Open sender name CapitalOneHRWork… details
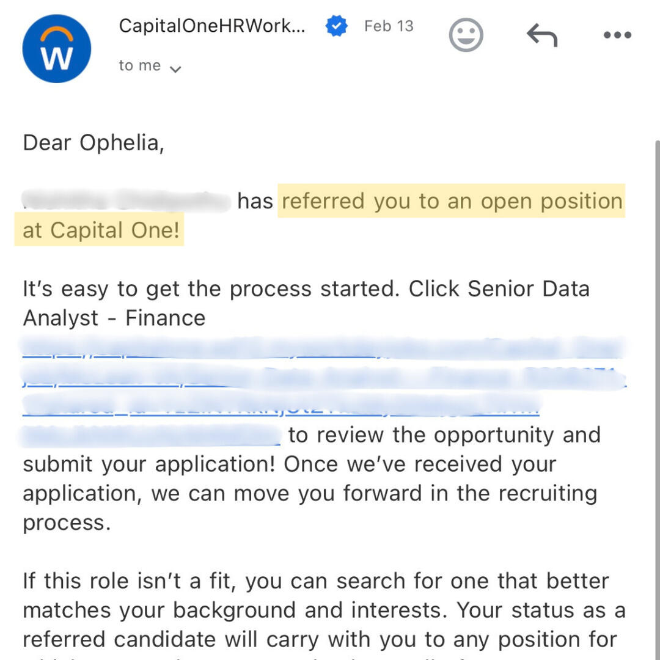 pos(211,26)
